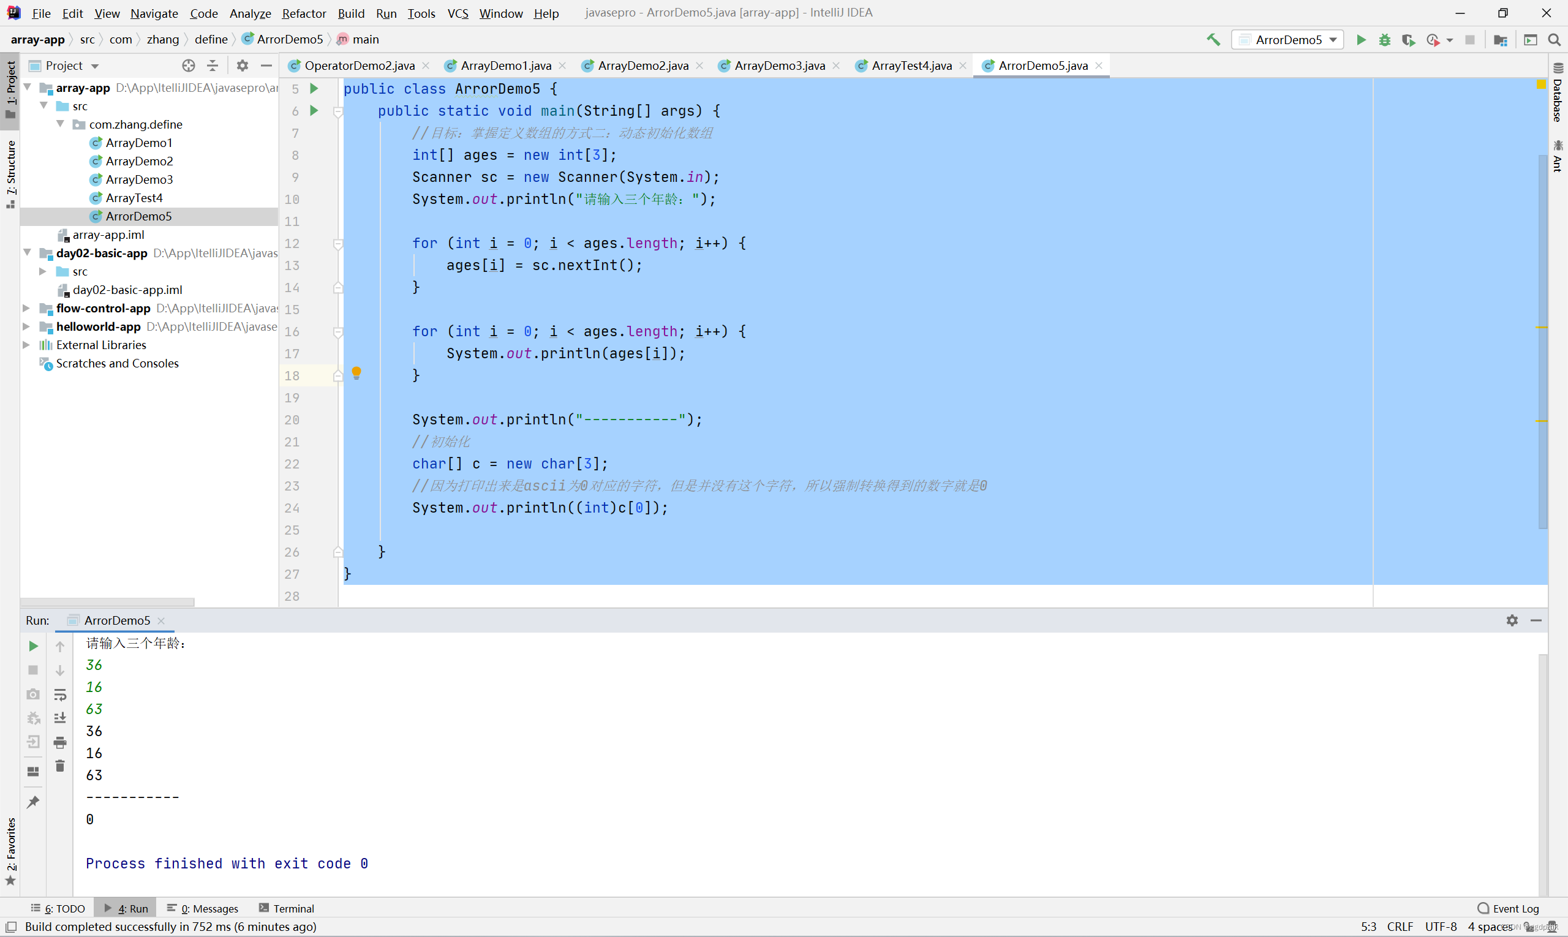The height and width of the screenshot is (937, 1568).
Task: Expand External Libraries node
Action: click(x=26, y=345)
